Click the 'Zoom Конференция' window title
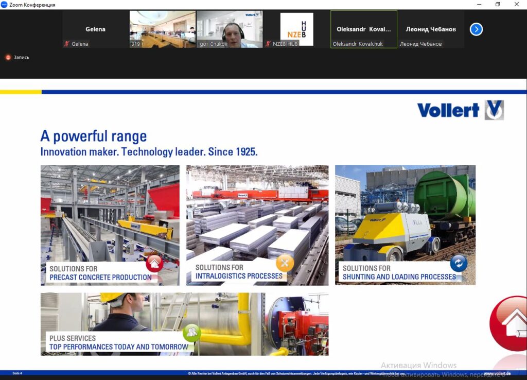Screen dimensions: 527x380 coord(32,5)
